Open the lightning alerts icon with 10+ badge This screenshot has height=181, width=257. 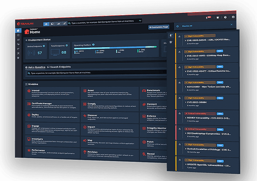click(208, 17)
